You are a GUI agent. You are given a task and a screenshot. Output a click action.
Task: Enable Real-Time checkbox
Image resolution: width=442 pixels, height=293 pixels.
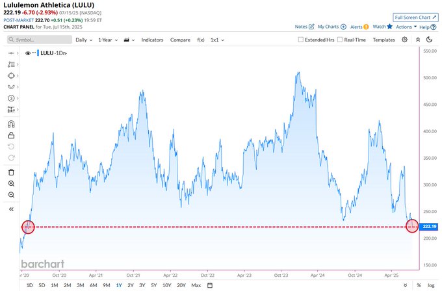pyautogui.click(x=340, y=40)
